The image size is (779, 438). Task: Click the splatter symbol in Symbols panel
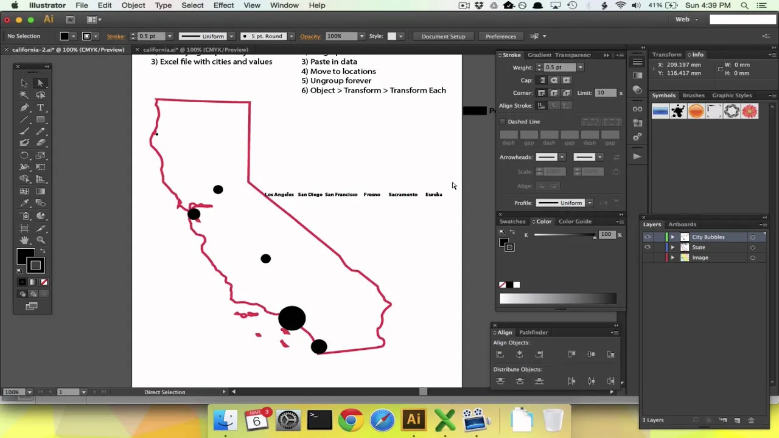coord(678,111)
